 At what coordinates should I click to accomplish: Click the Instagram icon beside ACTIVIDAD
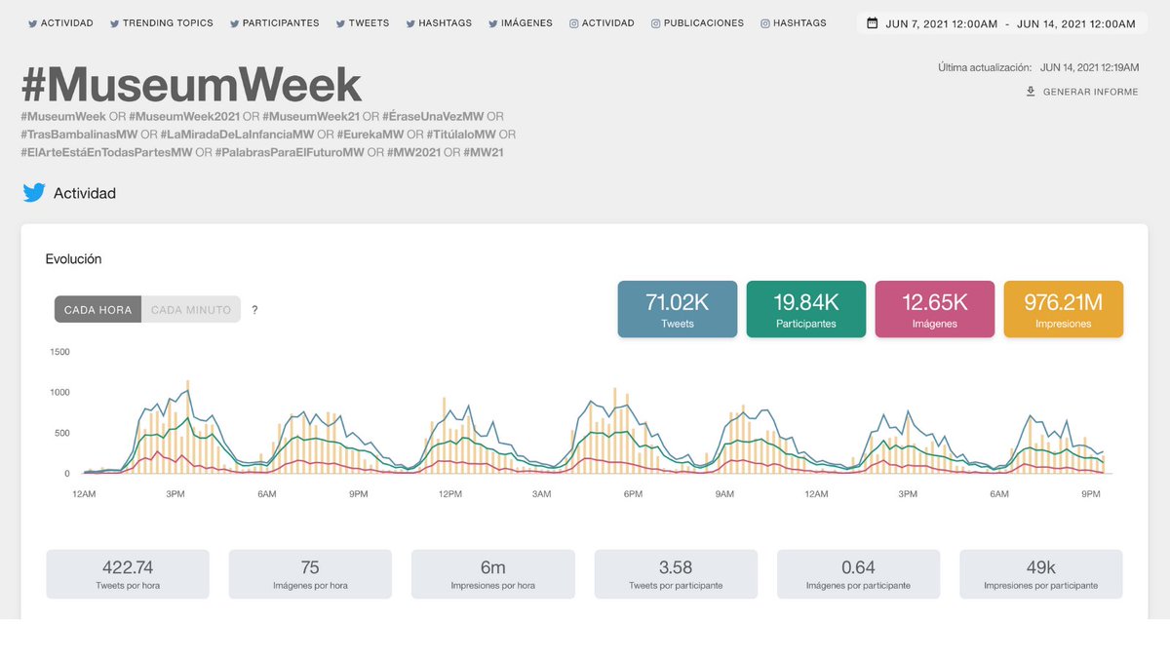pos(575,22)
